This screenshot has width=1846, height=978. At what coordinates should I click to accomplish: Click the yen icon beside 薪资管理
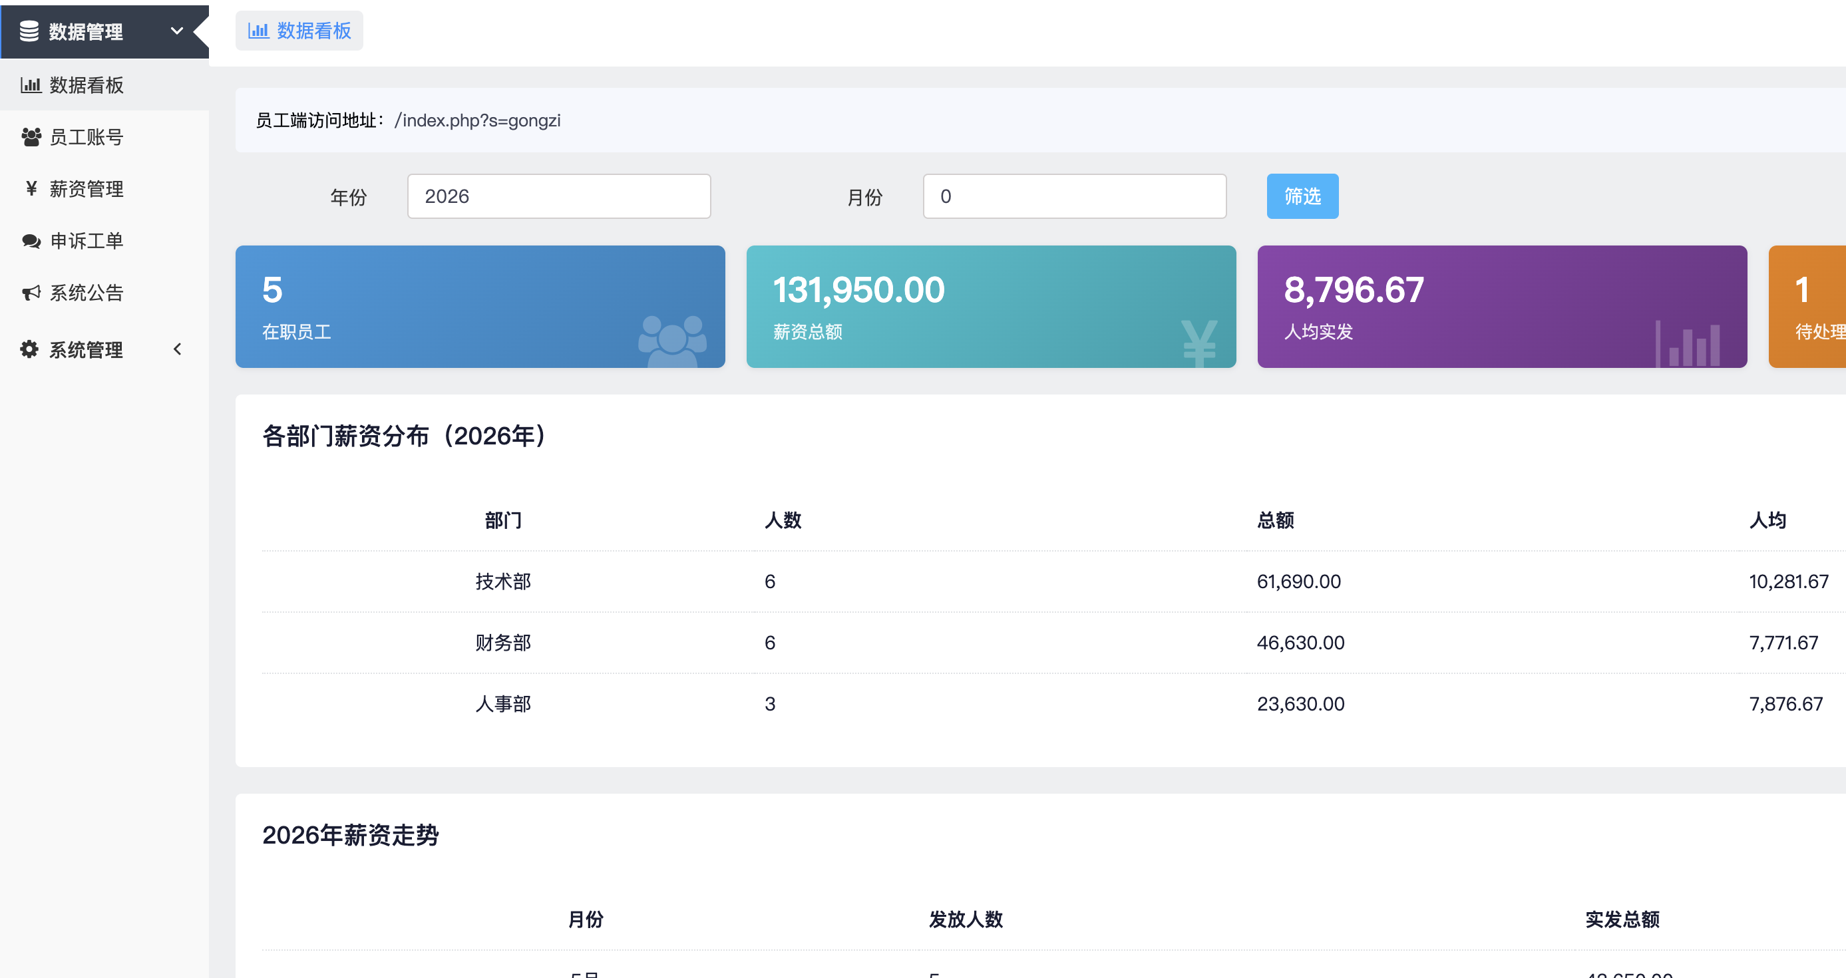click(x=31, y=188)
